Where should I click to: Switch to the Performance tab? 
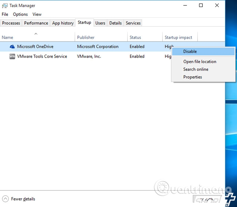point(36,23)
